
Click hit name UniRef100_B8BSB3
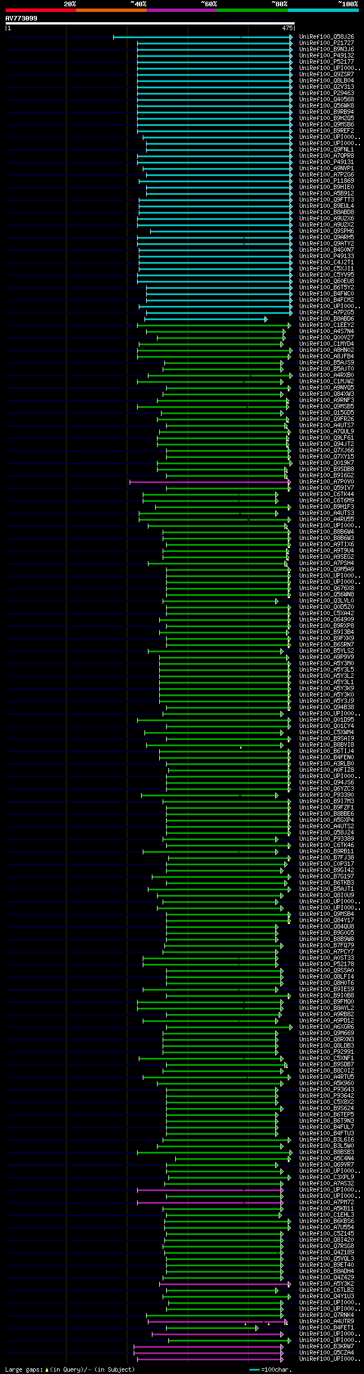pyautogui.click(x=326, y=1152)
